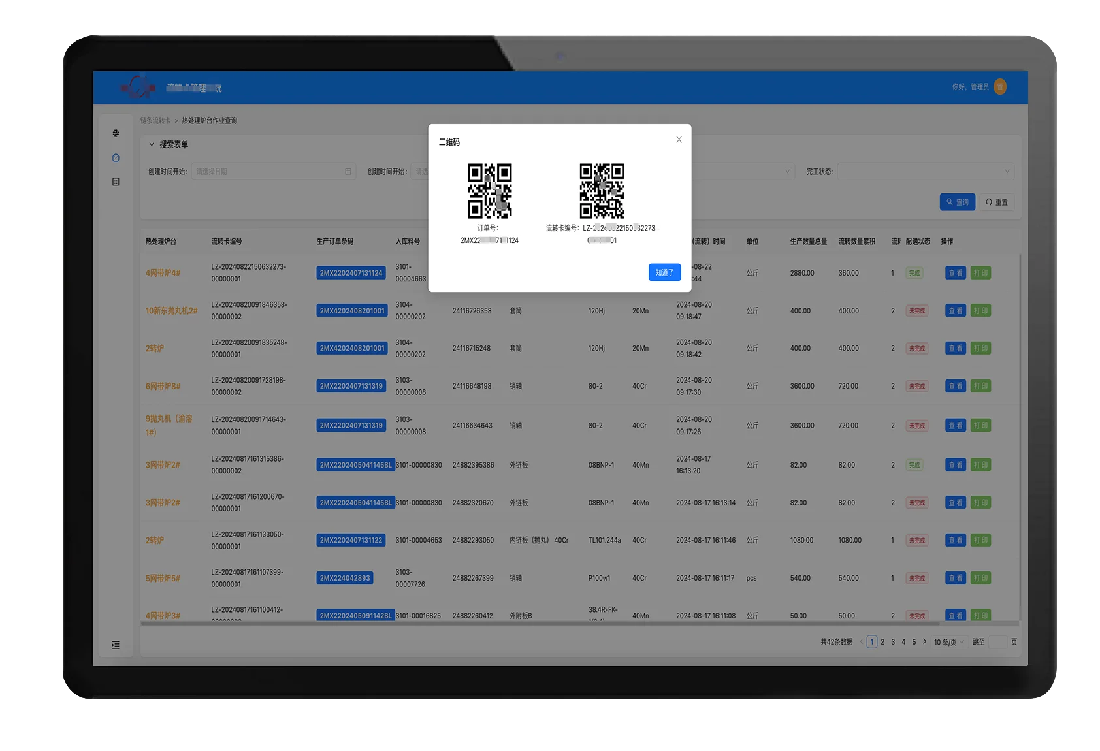
Task: Click the 未完成 tag in the 10新东抛丸机2# row
Action: (x=916, y=311)
